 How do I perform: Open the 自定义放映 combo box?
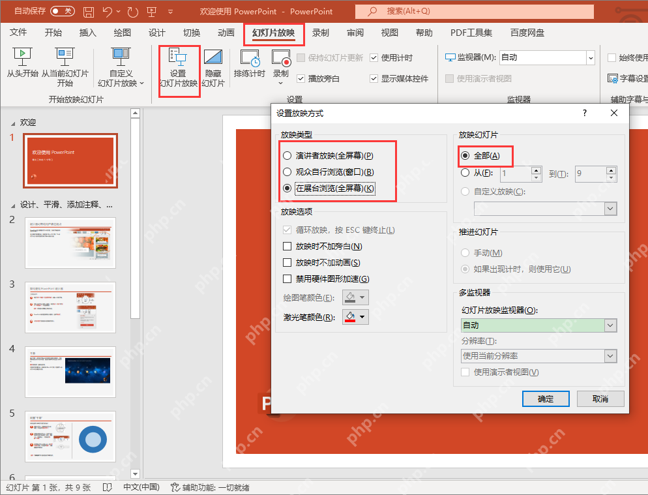pyautogui.click(x=546, y=209)
